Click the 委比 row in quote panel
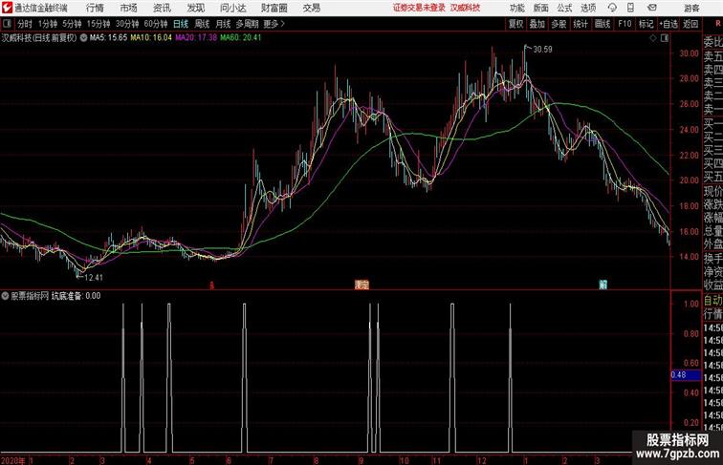This screenshot has height=465, width=723. click(x=712, y=43)
